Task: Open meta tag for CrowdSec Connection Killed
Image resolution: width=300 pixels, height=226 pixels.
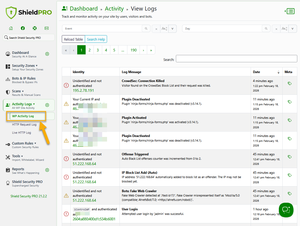Action: (290, 83)
